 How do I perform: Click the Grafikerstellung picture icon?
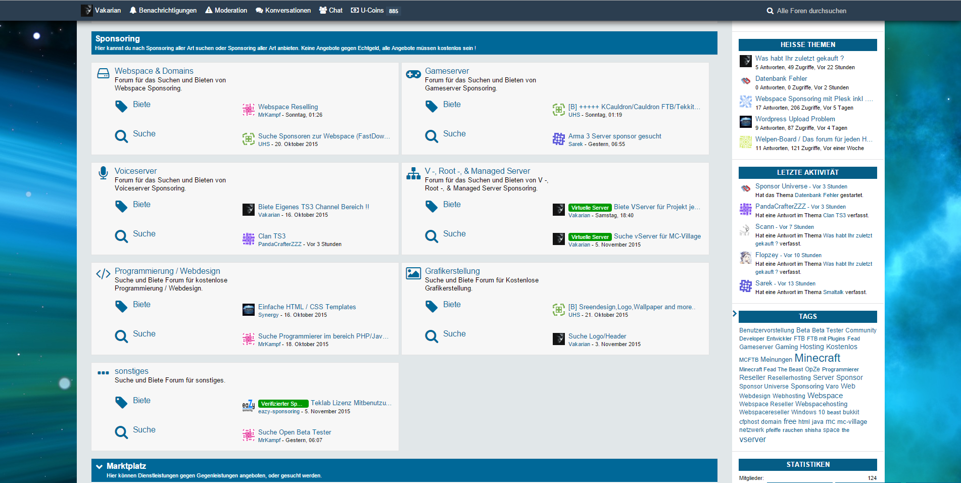(413, 273)
